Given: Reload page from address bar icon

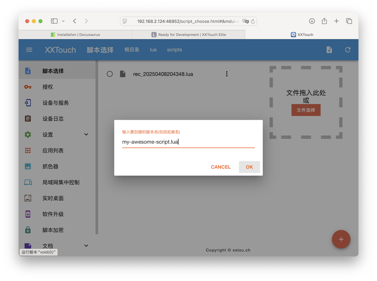Looking at the screenshot, I should (x=253, y=22).
